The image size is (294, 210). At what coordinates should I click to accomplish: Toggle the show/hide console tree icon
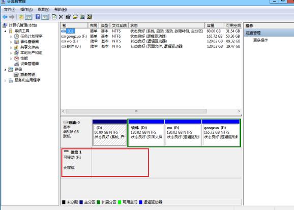click(x=28, y=17)
